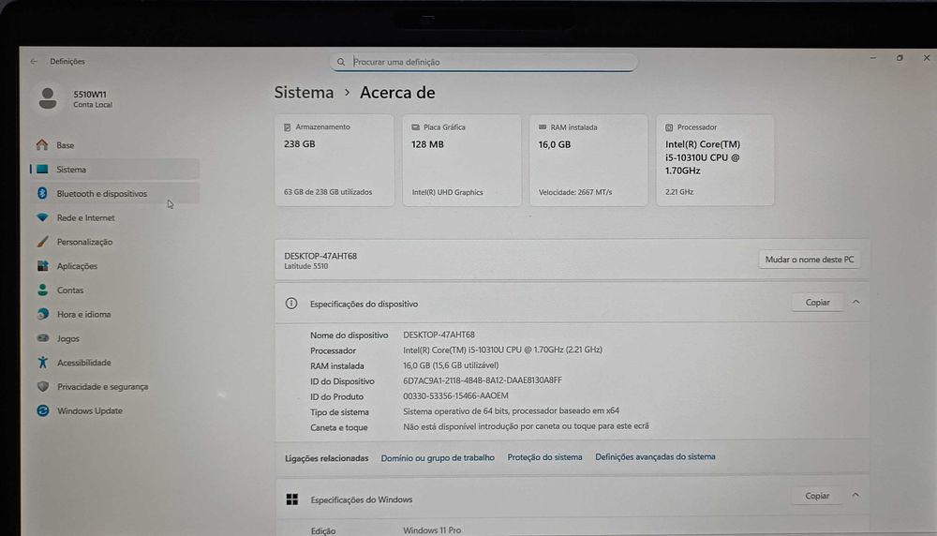This screenshot has width=937, height=536.
Task: Click the Placa Gráfica card icon
Action: (415, 127)
